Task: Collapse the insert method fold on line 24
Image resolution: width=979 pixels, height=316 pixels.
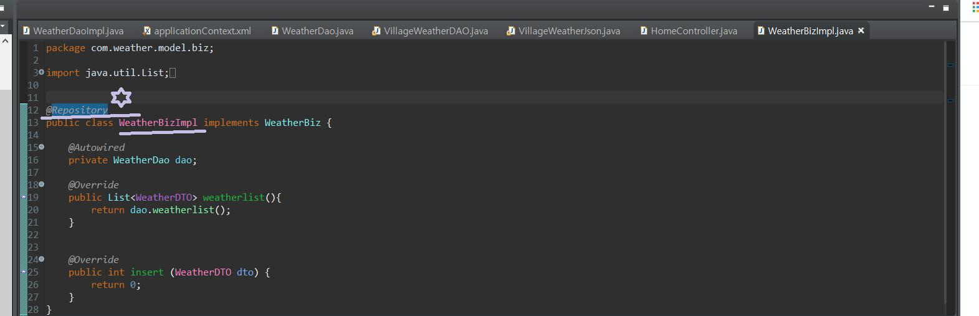Action: click(x=42, y=259)
